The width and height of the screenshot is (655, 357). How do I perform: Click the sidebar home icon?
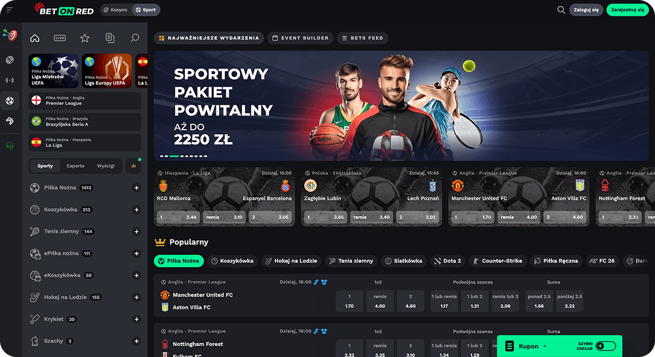35,38
